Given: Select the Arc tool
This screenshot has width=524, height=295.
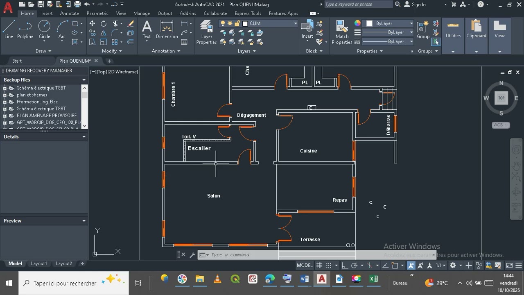Looking at the screenshot, I should point(62,29).
